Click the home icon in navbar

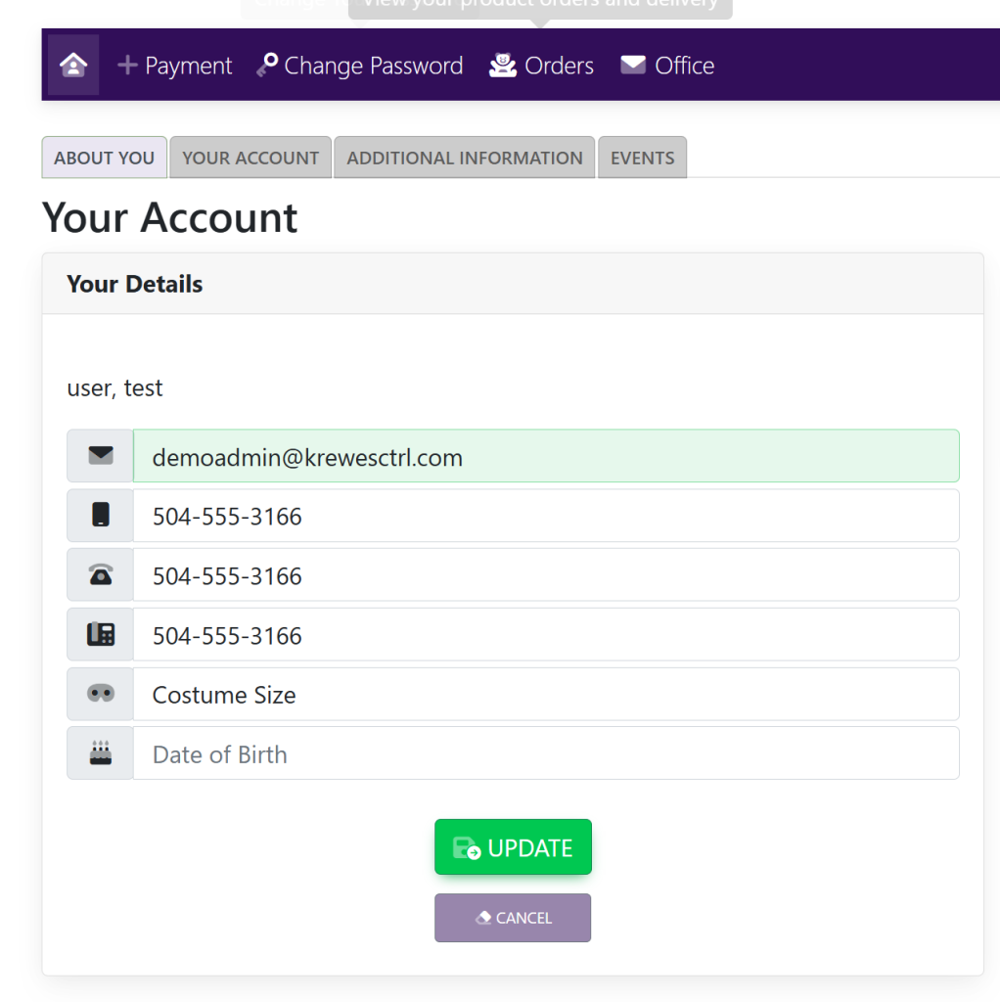[x=73, y=66]
